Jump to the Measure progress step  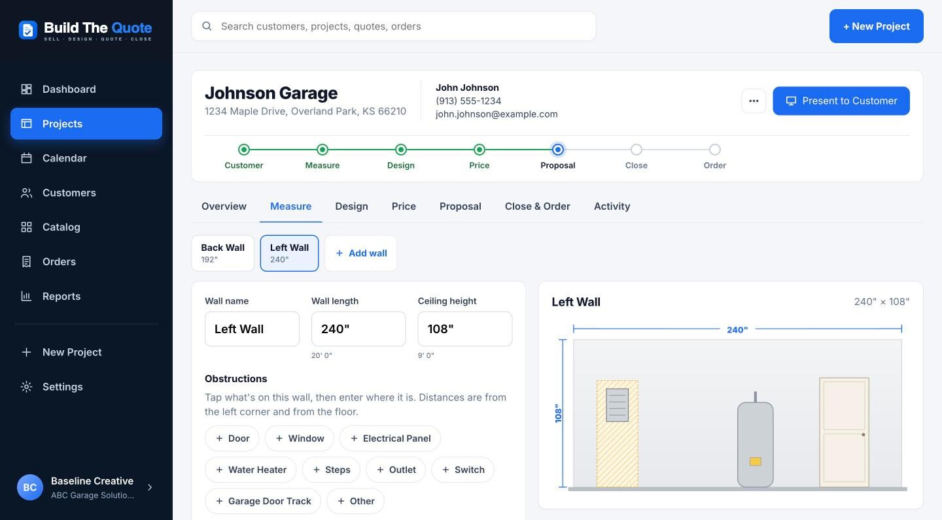click(x=323, y=157)
